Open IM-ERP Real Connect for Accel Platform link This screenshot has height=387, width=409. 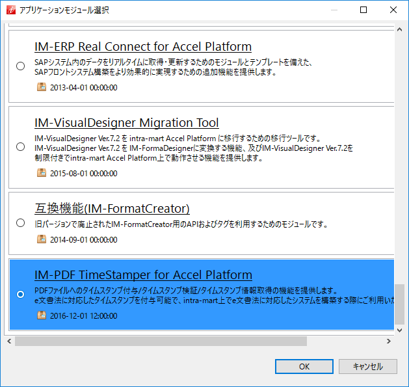(x=143, y=47)
